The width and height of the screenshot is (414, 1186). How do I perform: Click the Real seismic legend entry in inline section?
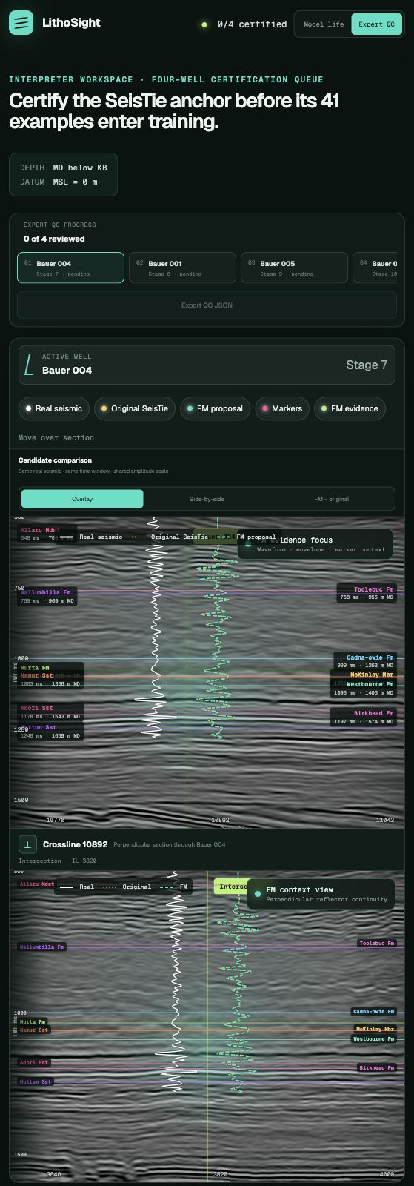click(92, 537)
